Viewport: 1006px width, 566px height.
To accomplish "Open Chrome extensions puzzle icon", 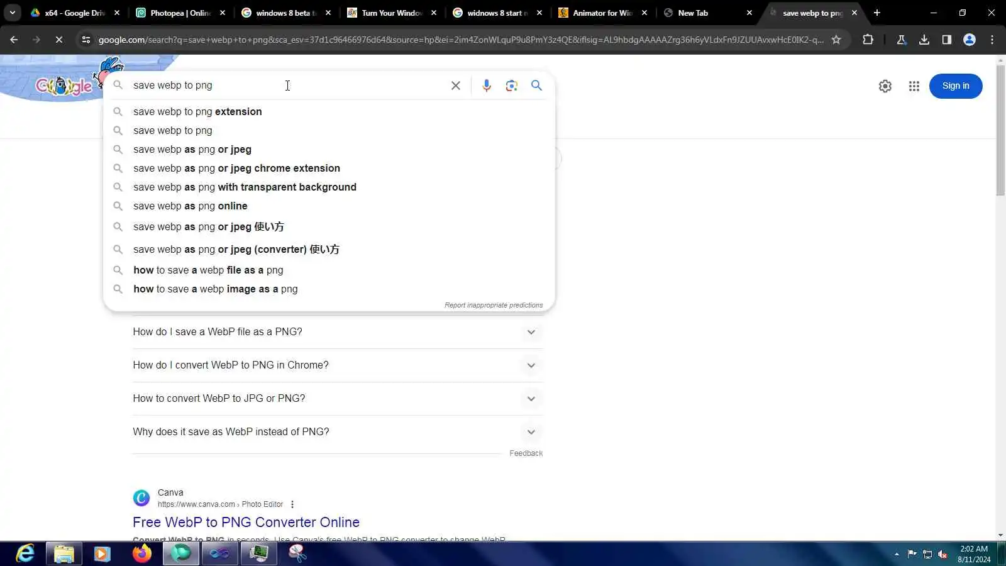I will point(868,40).
